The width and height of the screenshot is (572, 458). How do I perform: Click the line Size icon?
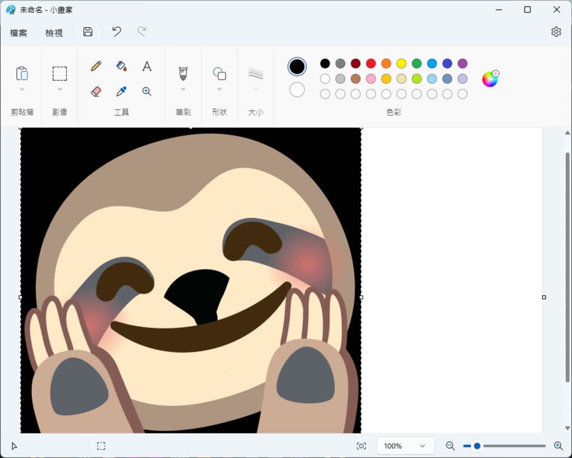[x=256, y=73]
